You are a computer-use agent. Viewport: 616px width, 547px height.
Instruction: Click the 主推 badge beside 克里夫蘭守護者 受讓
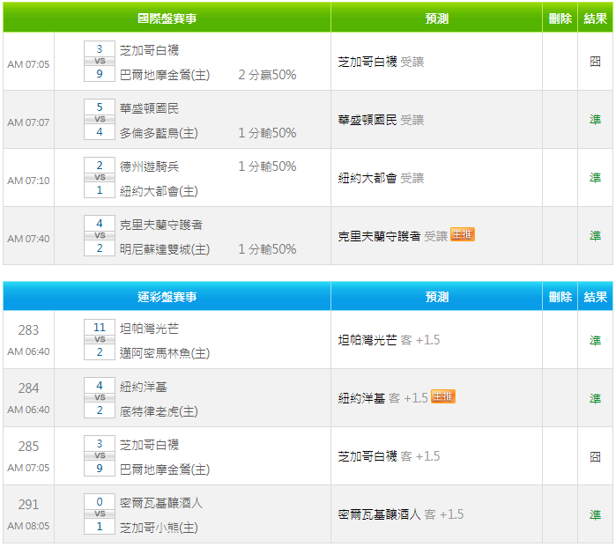463,234
